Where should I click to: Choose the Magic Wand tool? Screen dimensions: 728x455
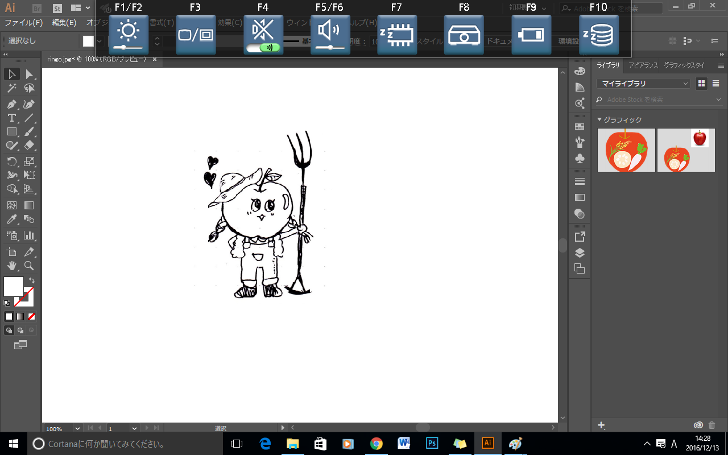click(11, 89)
